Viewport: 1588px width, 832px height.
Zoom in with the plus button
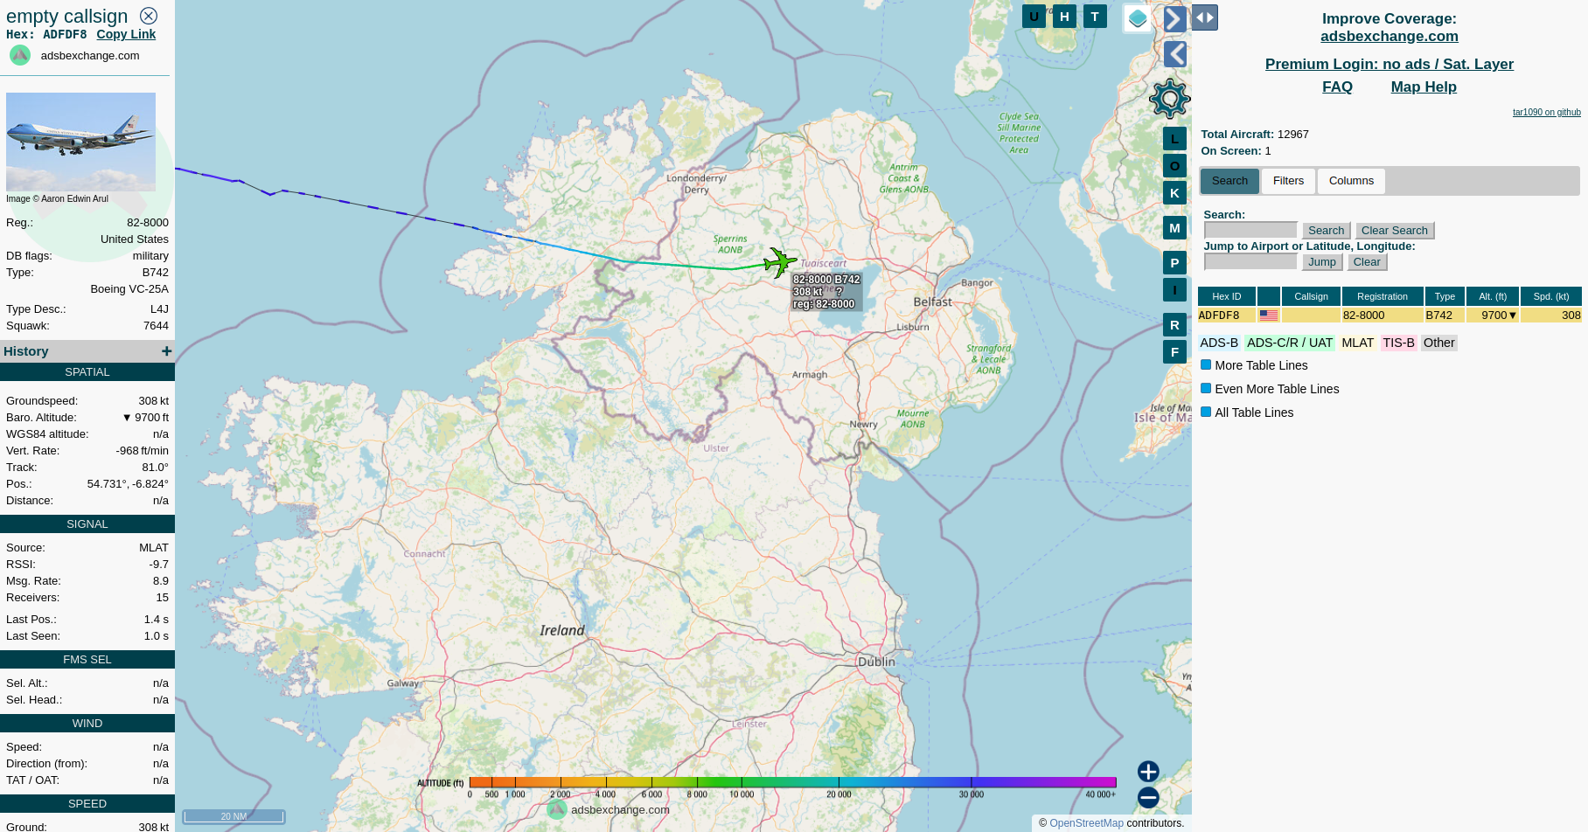point(1148,771)
